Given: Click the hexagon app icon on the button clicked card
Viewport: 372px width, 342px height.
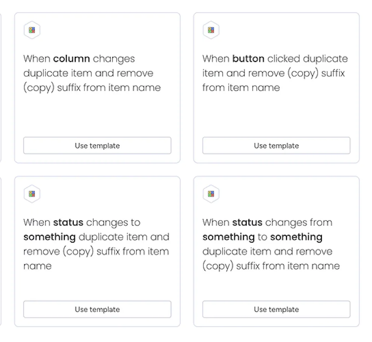Looking at the screenshot, I should [211, 31].
